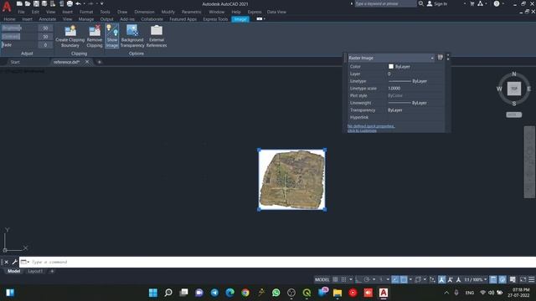Select the Image contextual ribbon tab
The image size is (536, 301).
240,19
